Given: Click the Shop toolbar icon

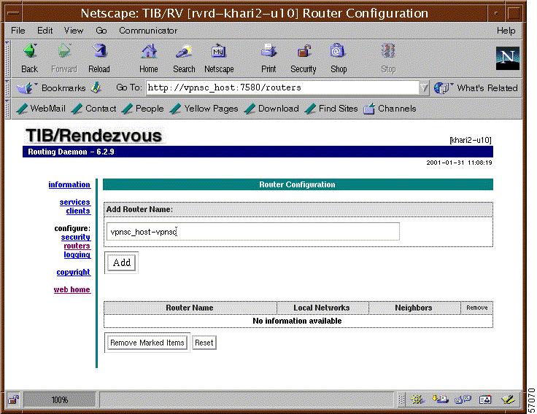Looking at the screenshot, I should [337, 51].
